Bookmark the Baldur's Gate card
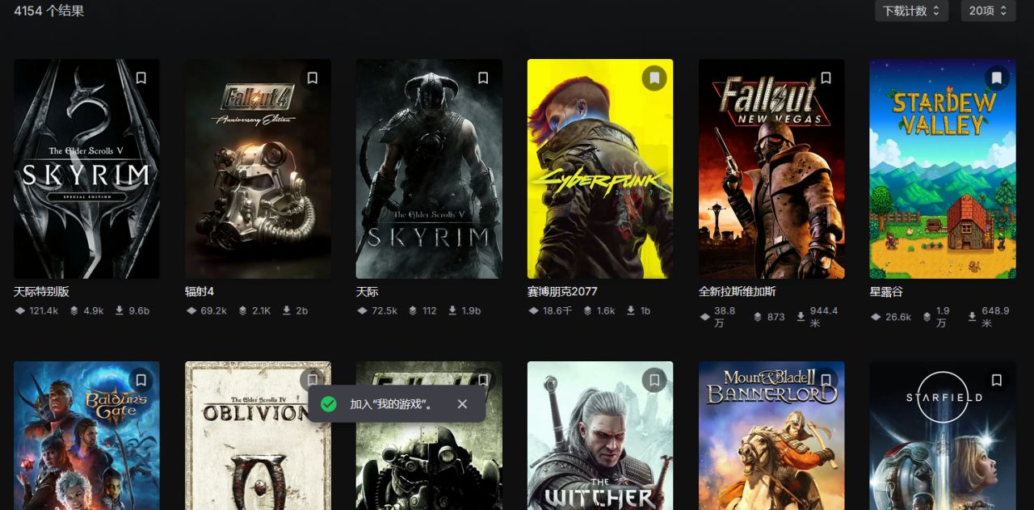This screenshot has height=510, width=1034. 141,380
